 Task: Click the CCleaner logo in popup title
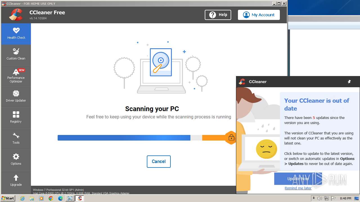(x=242, y=82)
